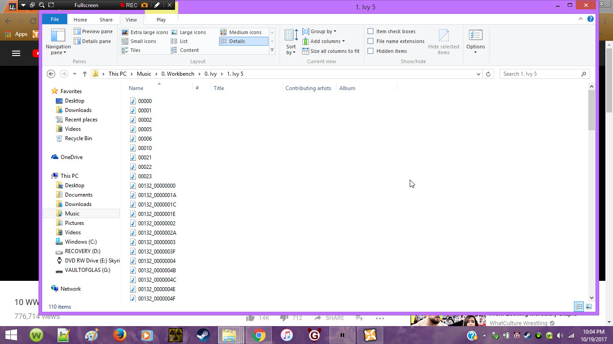Refresh the 1. Ivy 5 folder

(489, 74)
